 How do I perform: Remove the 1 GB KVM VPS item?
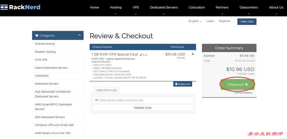point(193,54)
